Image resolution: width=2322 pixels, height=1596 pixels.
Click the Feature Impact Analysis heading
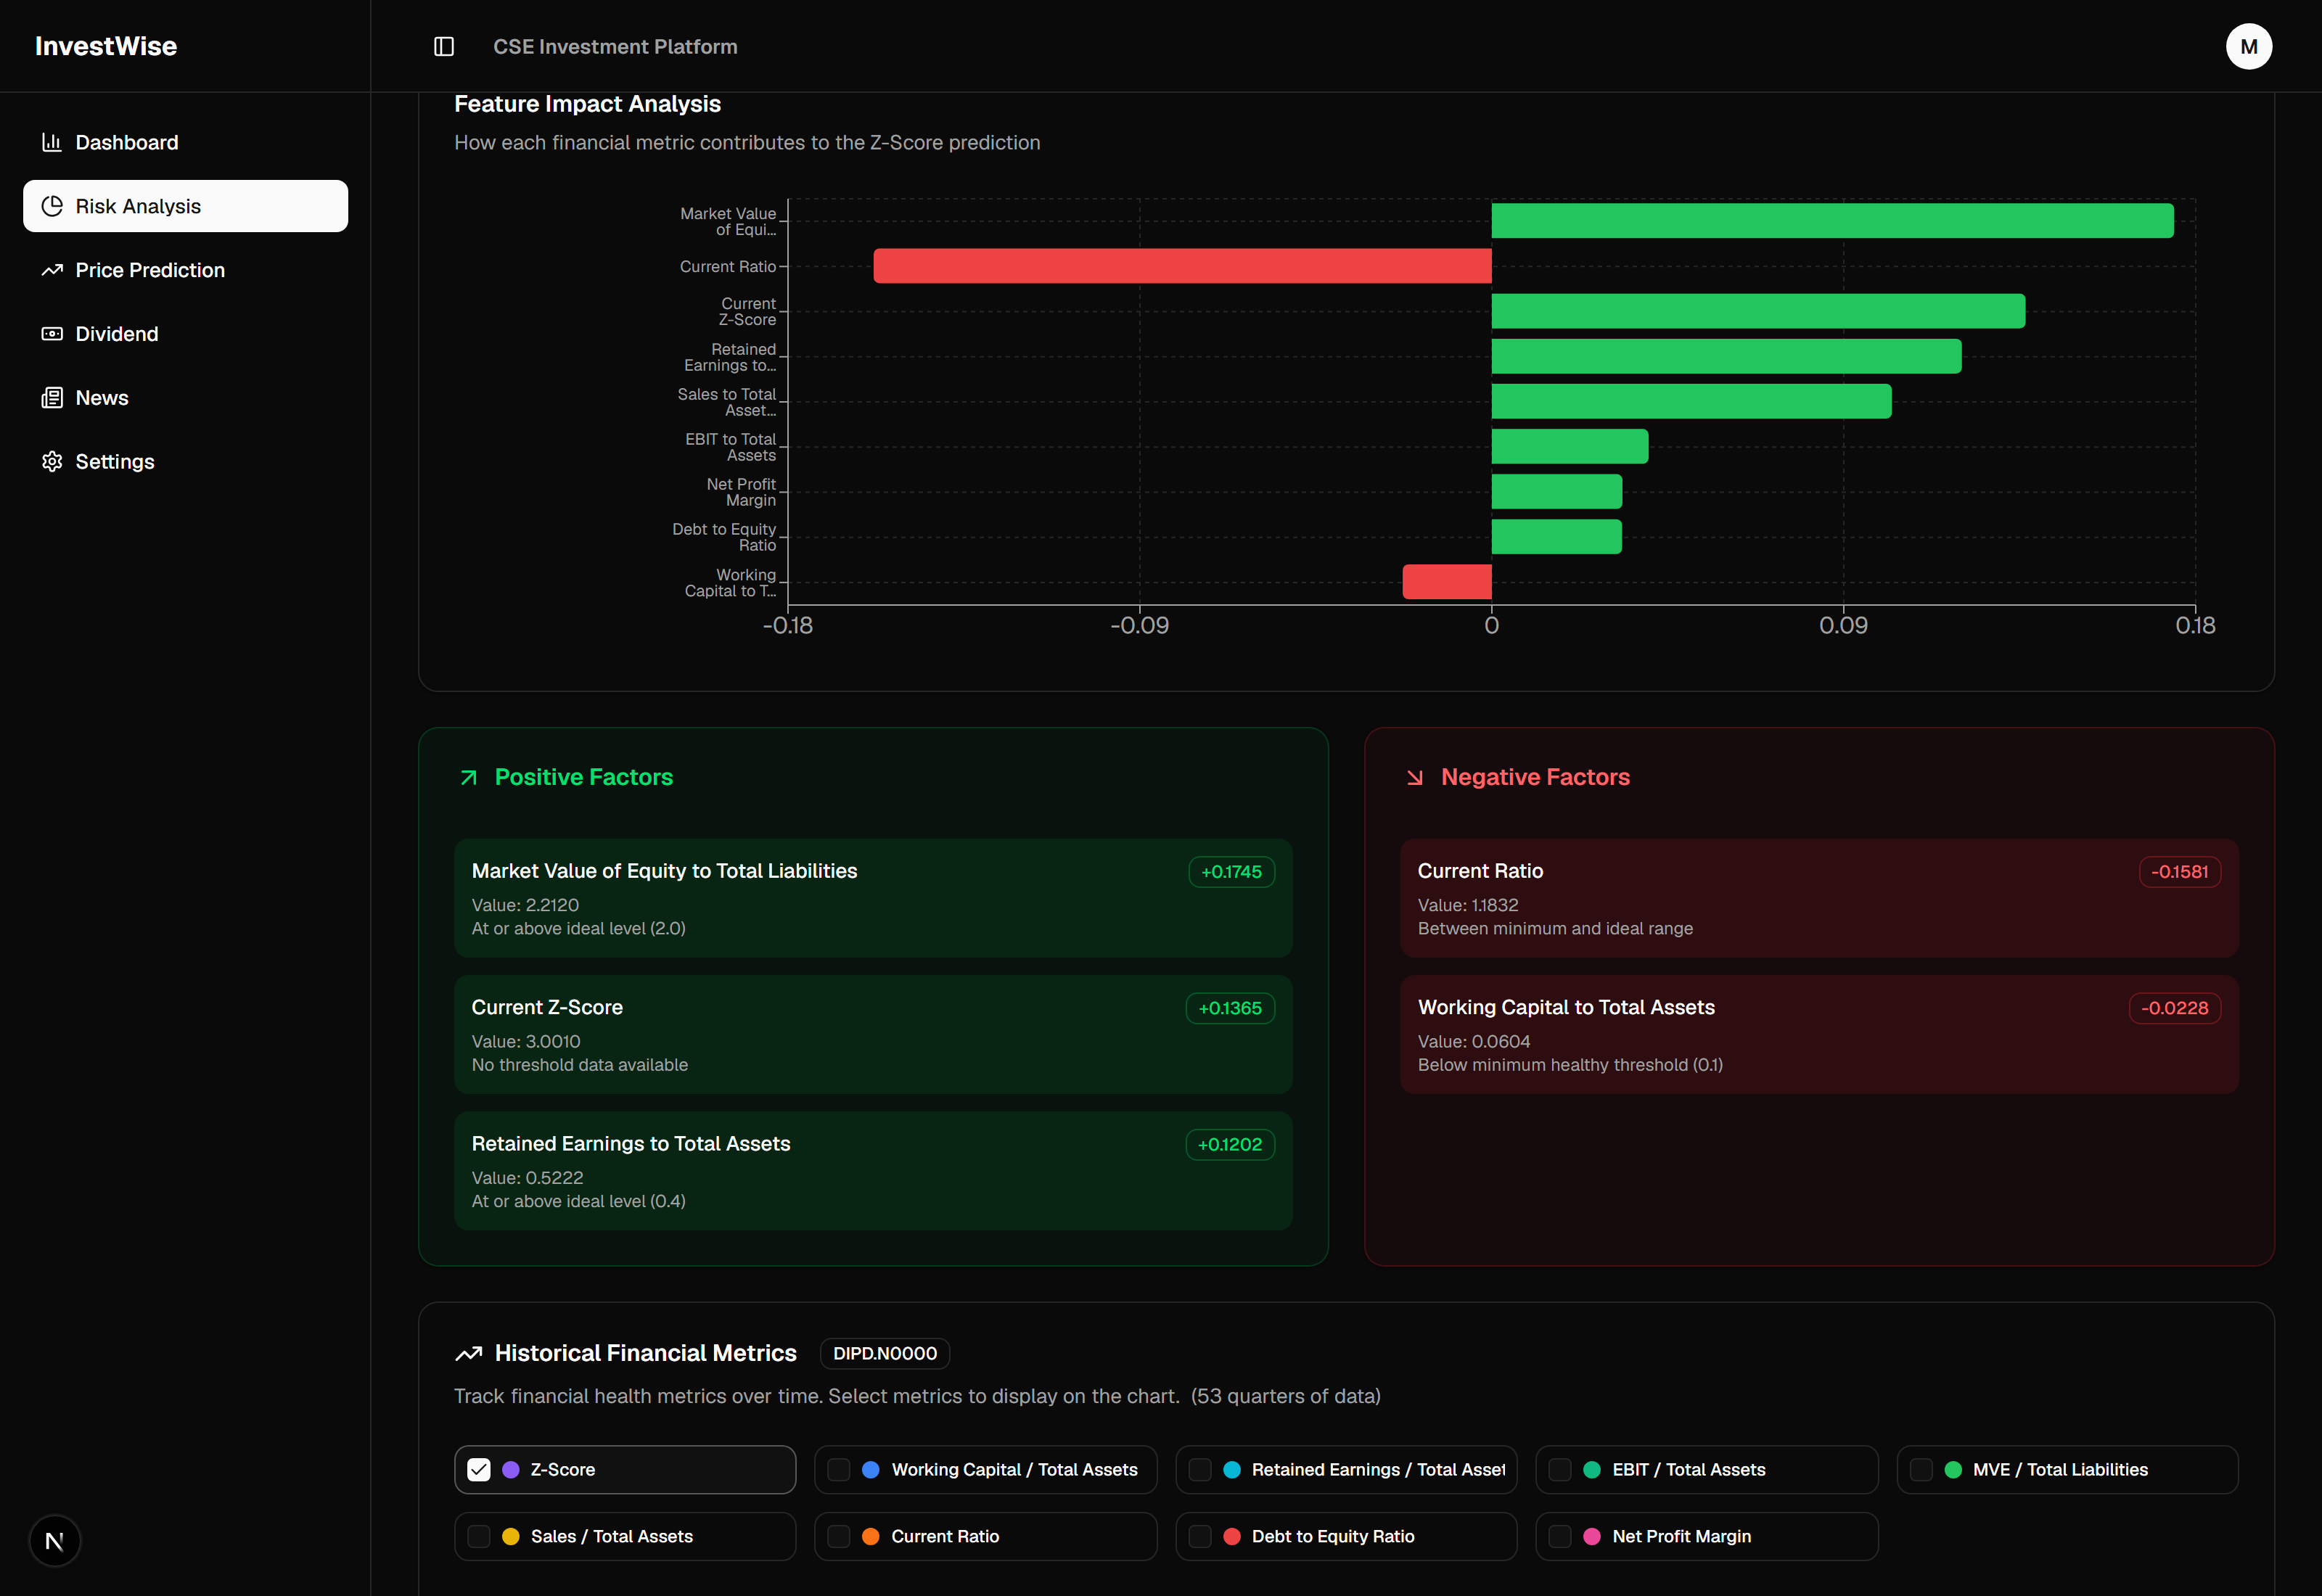(587, 104)
